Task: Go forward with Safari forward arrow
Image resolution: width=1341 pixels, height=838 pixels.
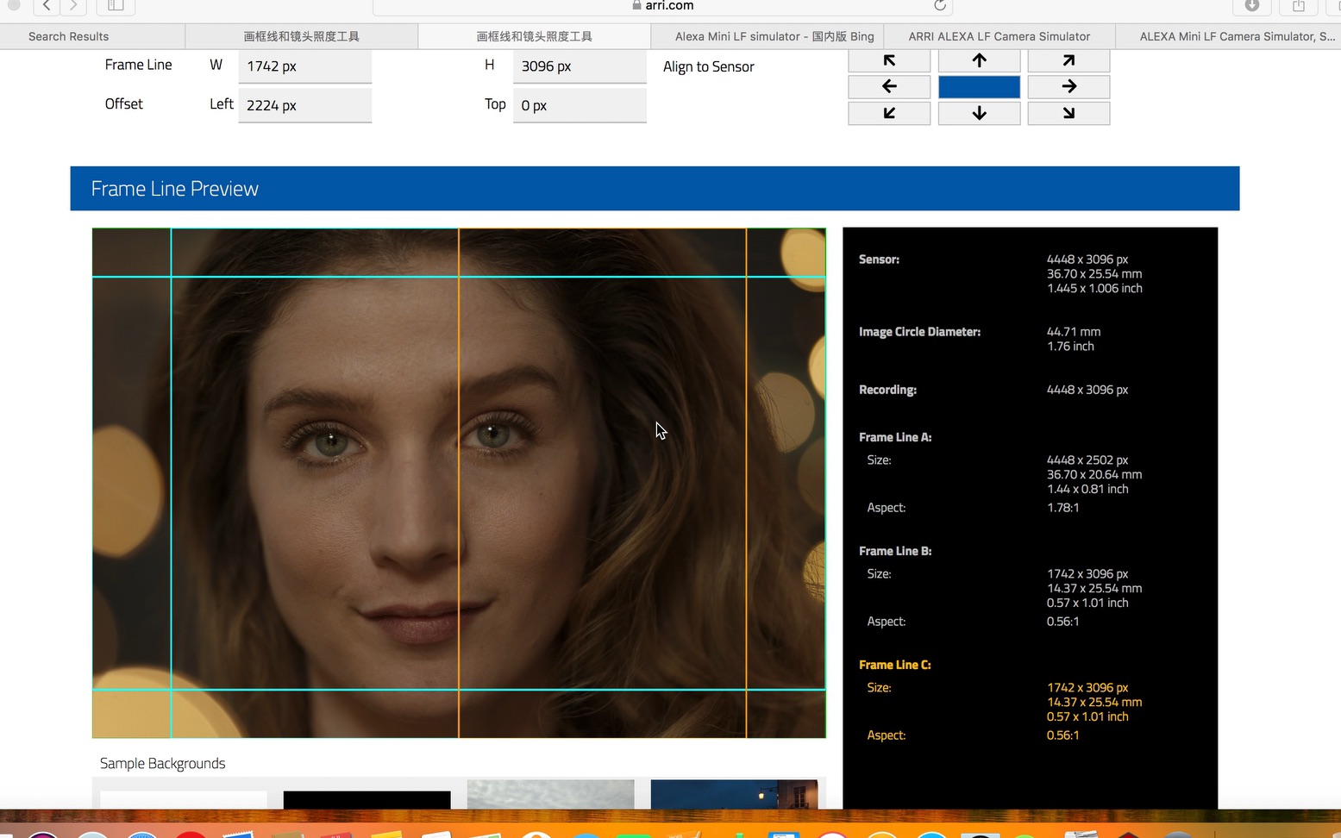Action: (73, 6)
